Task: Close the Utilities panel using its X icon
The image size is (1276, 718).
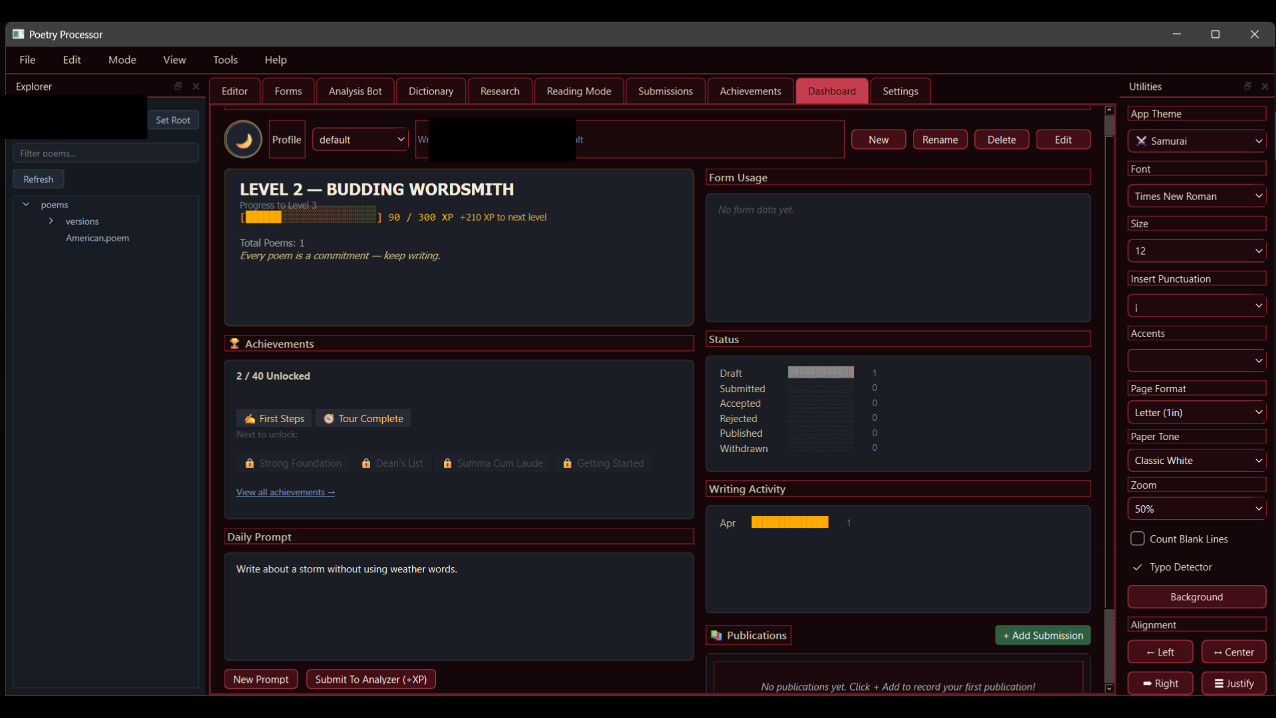Action: [x=1265, y=86]
